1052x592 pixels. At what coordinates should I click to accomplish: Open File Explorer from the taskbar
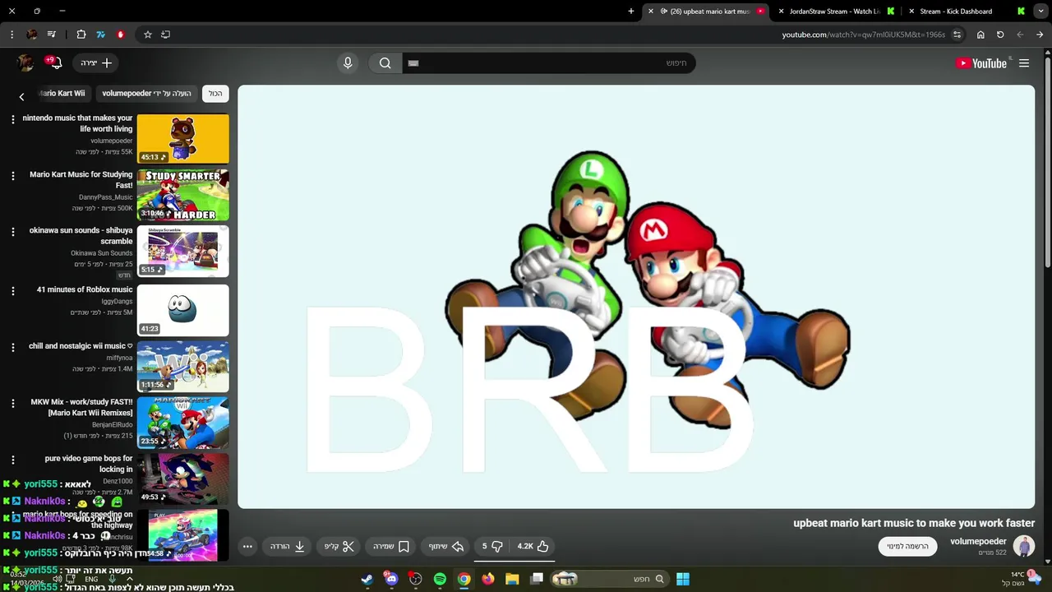512,579
